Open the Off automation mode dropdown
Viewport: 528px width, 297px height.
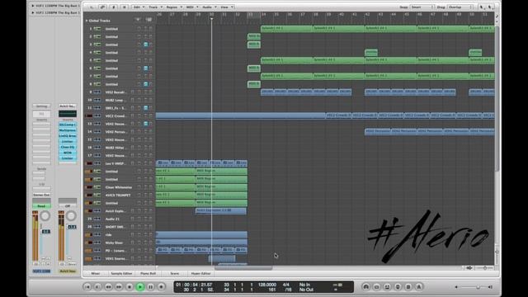(x=68, y=205)
